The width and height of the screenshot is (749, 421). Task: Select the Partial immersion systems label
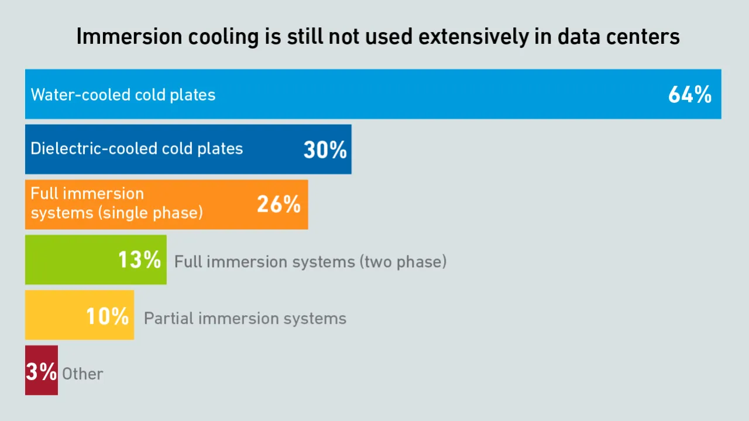click(245, 318)
